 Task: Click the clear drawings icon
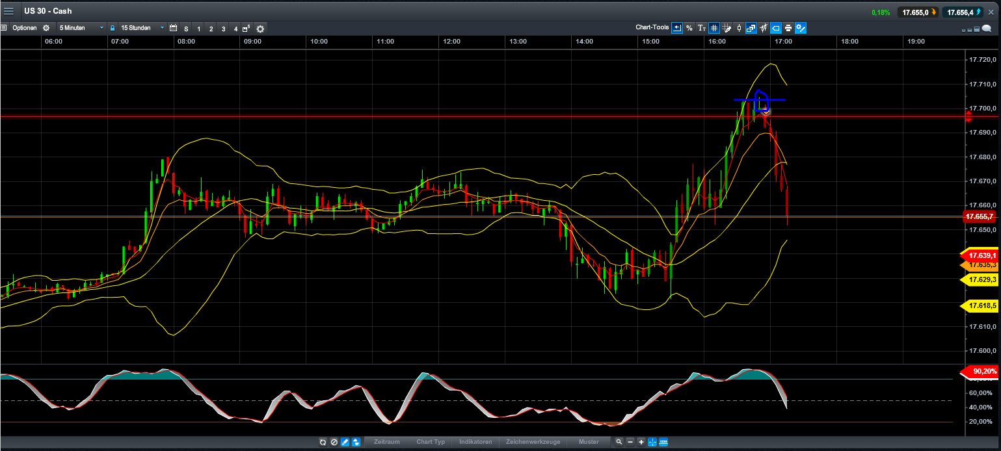click(x=334, y=442)
